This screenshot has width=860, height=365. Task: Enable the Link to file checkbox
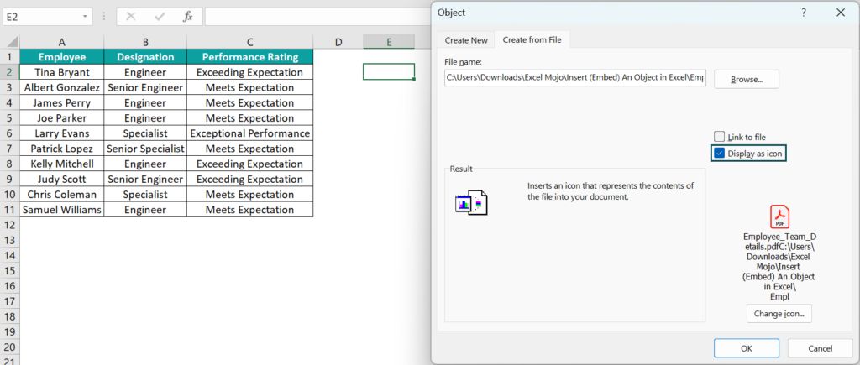coord(719,137)
